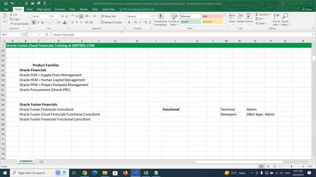316x177 pixels.
Task: Switch to Page Layout view
Action: click(268, 166)
